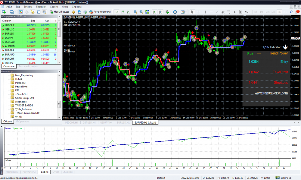Select the trendline drawing tool

(x=217, y=12)
